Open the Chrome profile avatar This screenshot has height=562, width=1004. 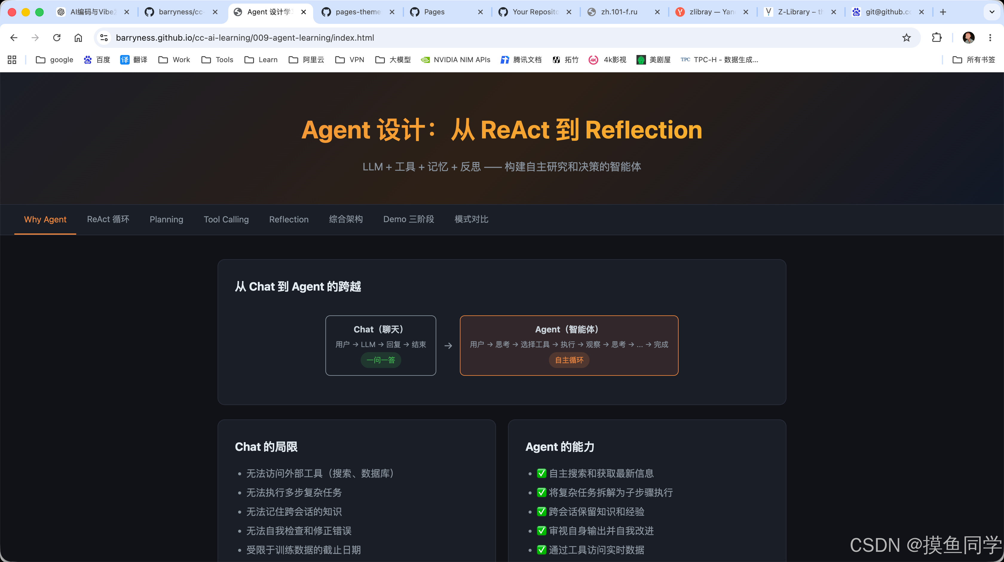click(968, 37)
